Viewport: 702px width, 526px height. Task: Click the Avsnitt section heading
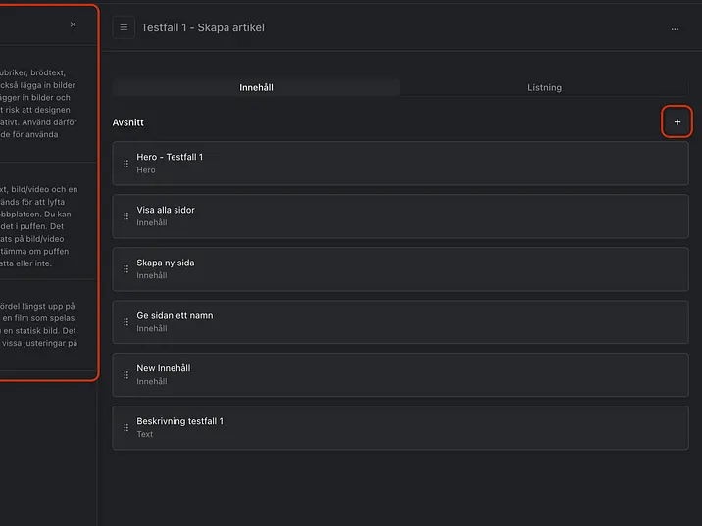pos(128,123)
